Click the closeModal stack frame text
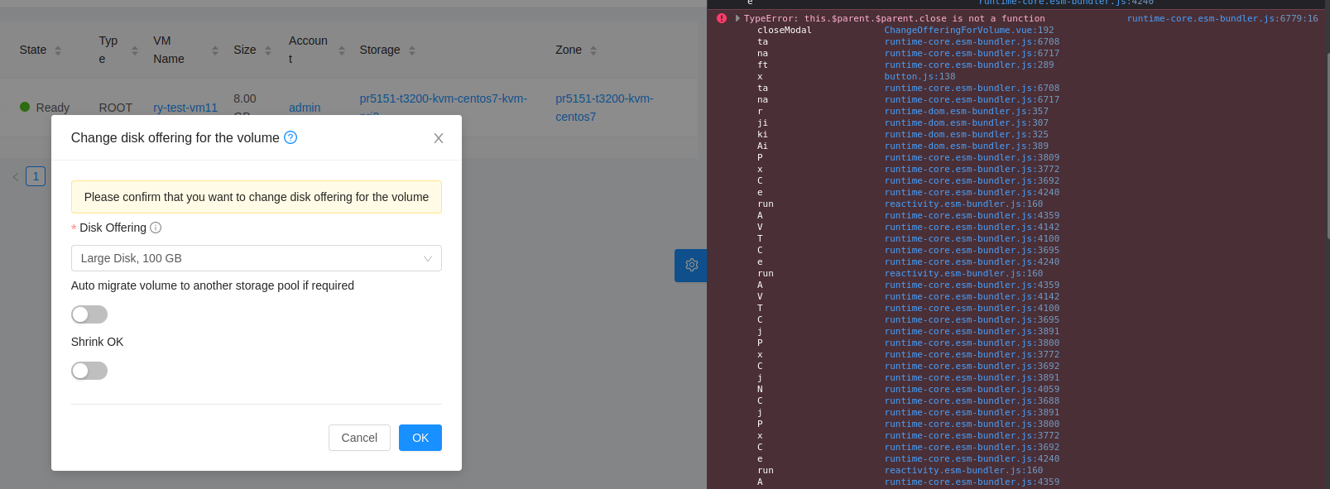 pos(785,30)
